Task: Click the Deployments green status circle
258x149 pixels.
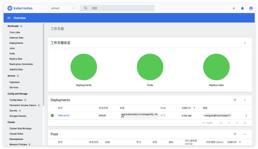Action: [x=84, y=67]
